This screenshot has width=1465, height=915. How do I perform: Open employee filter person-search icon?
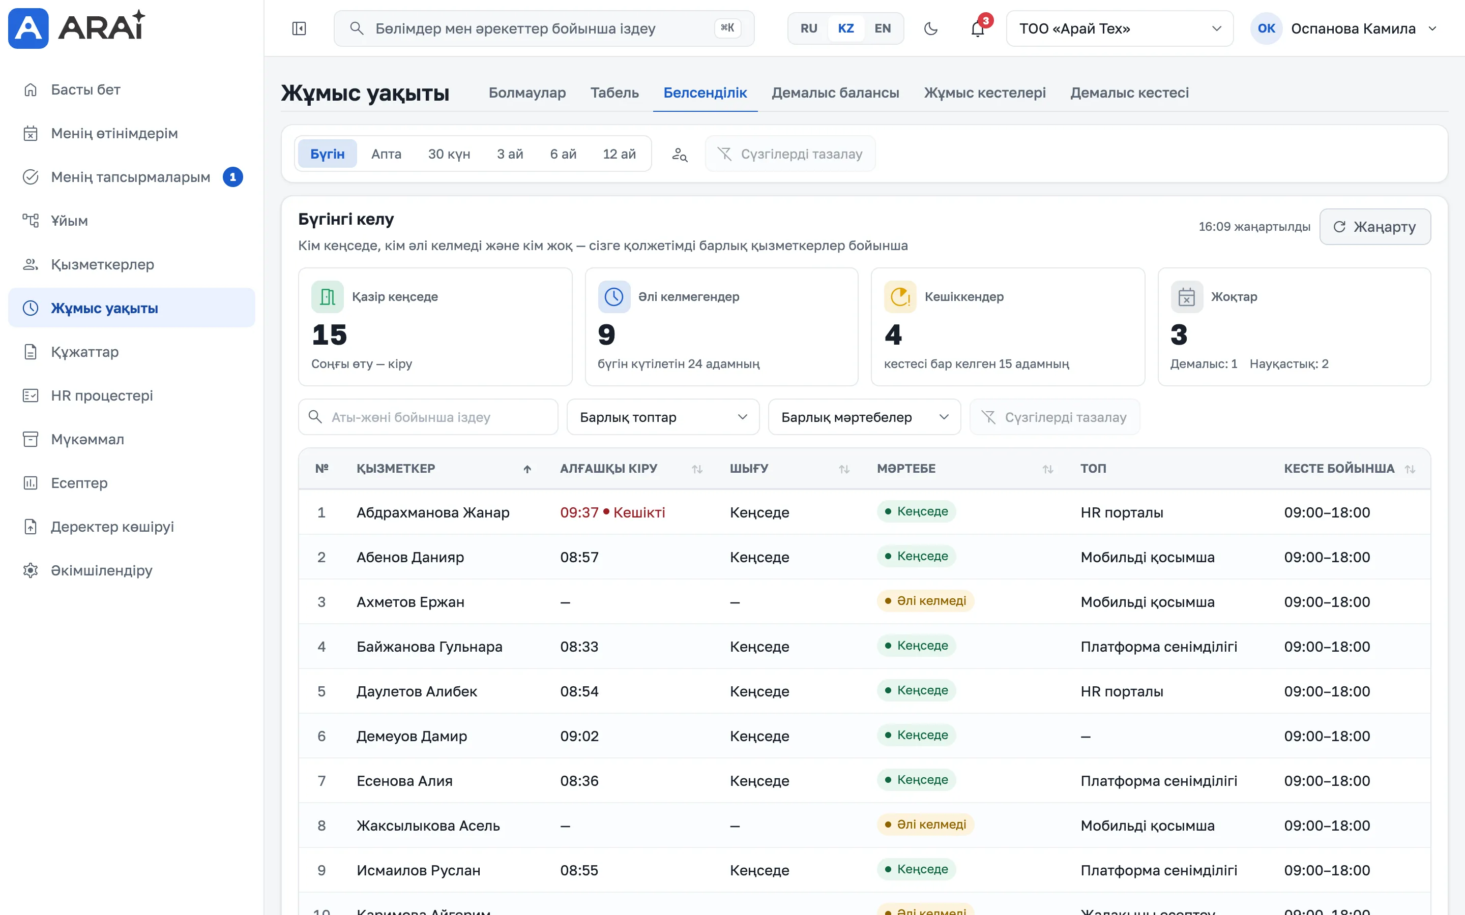point(679,155)
